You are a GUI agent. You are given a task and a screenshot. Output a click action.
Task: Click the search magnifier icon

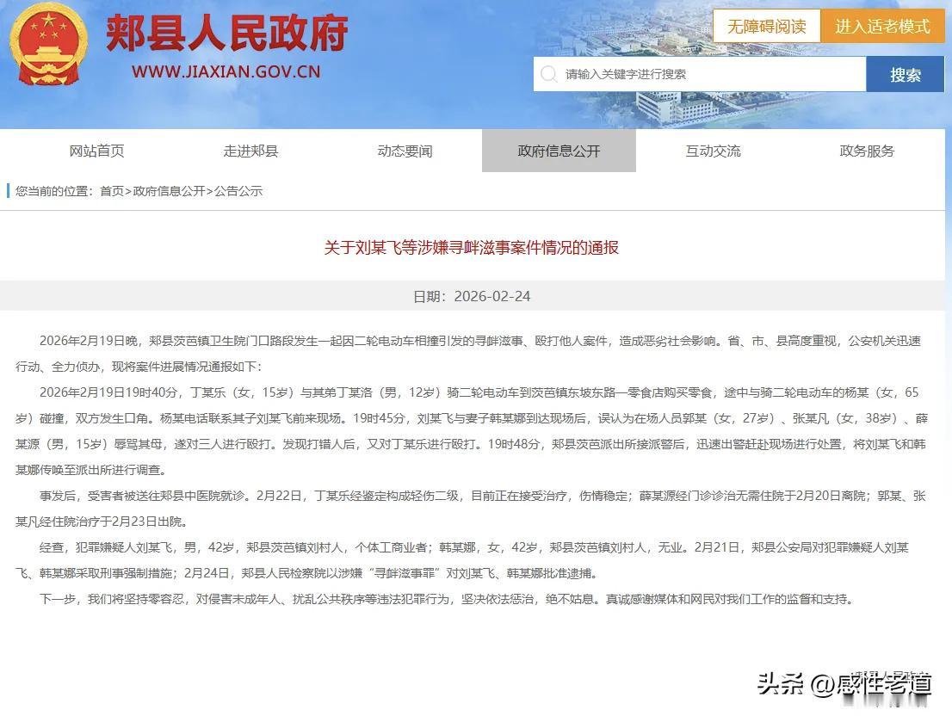click(x=549, y=74)
